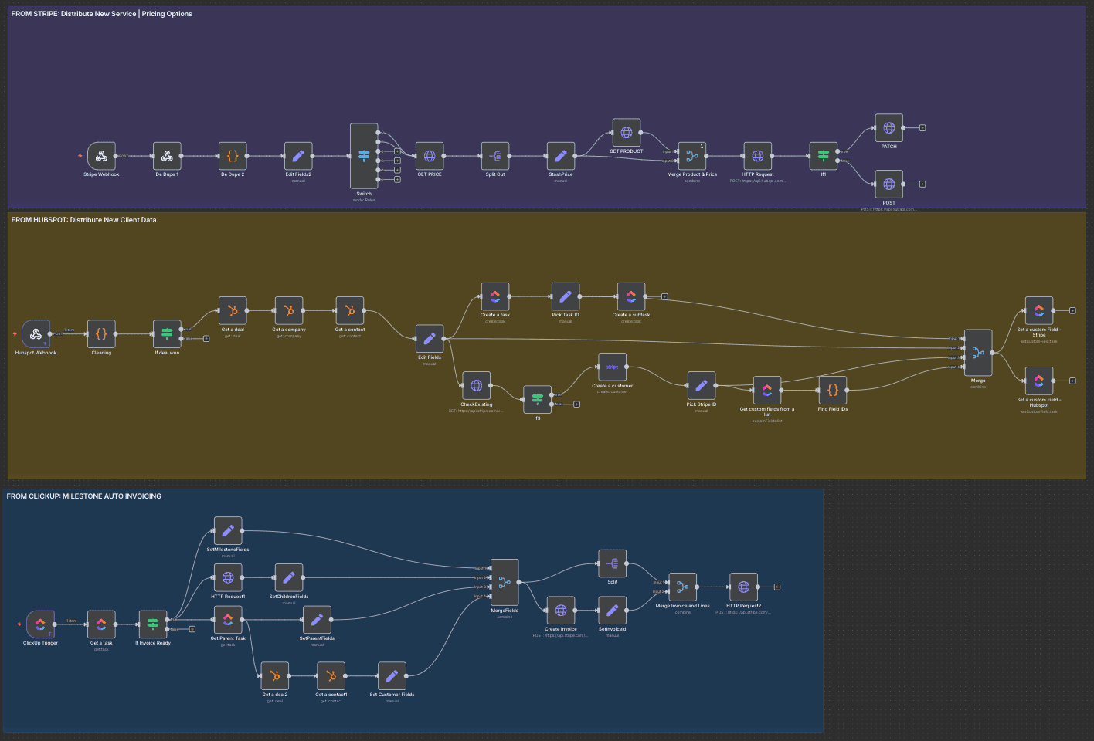Select the SetMilestoneFields edit node
Screen dimensions: 1094x741
pyautogui.click(x=228, y=531)
